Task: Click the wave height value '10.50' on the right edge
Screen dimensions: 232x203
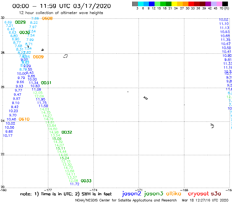Action: [x=226, y=48]
